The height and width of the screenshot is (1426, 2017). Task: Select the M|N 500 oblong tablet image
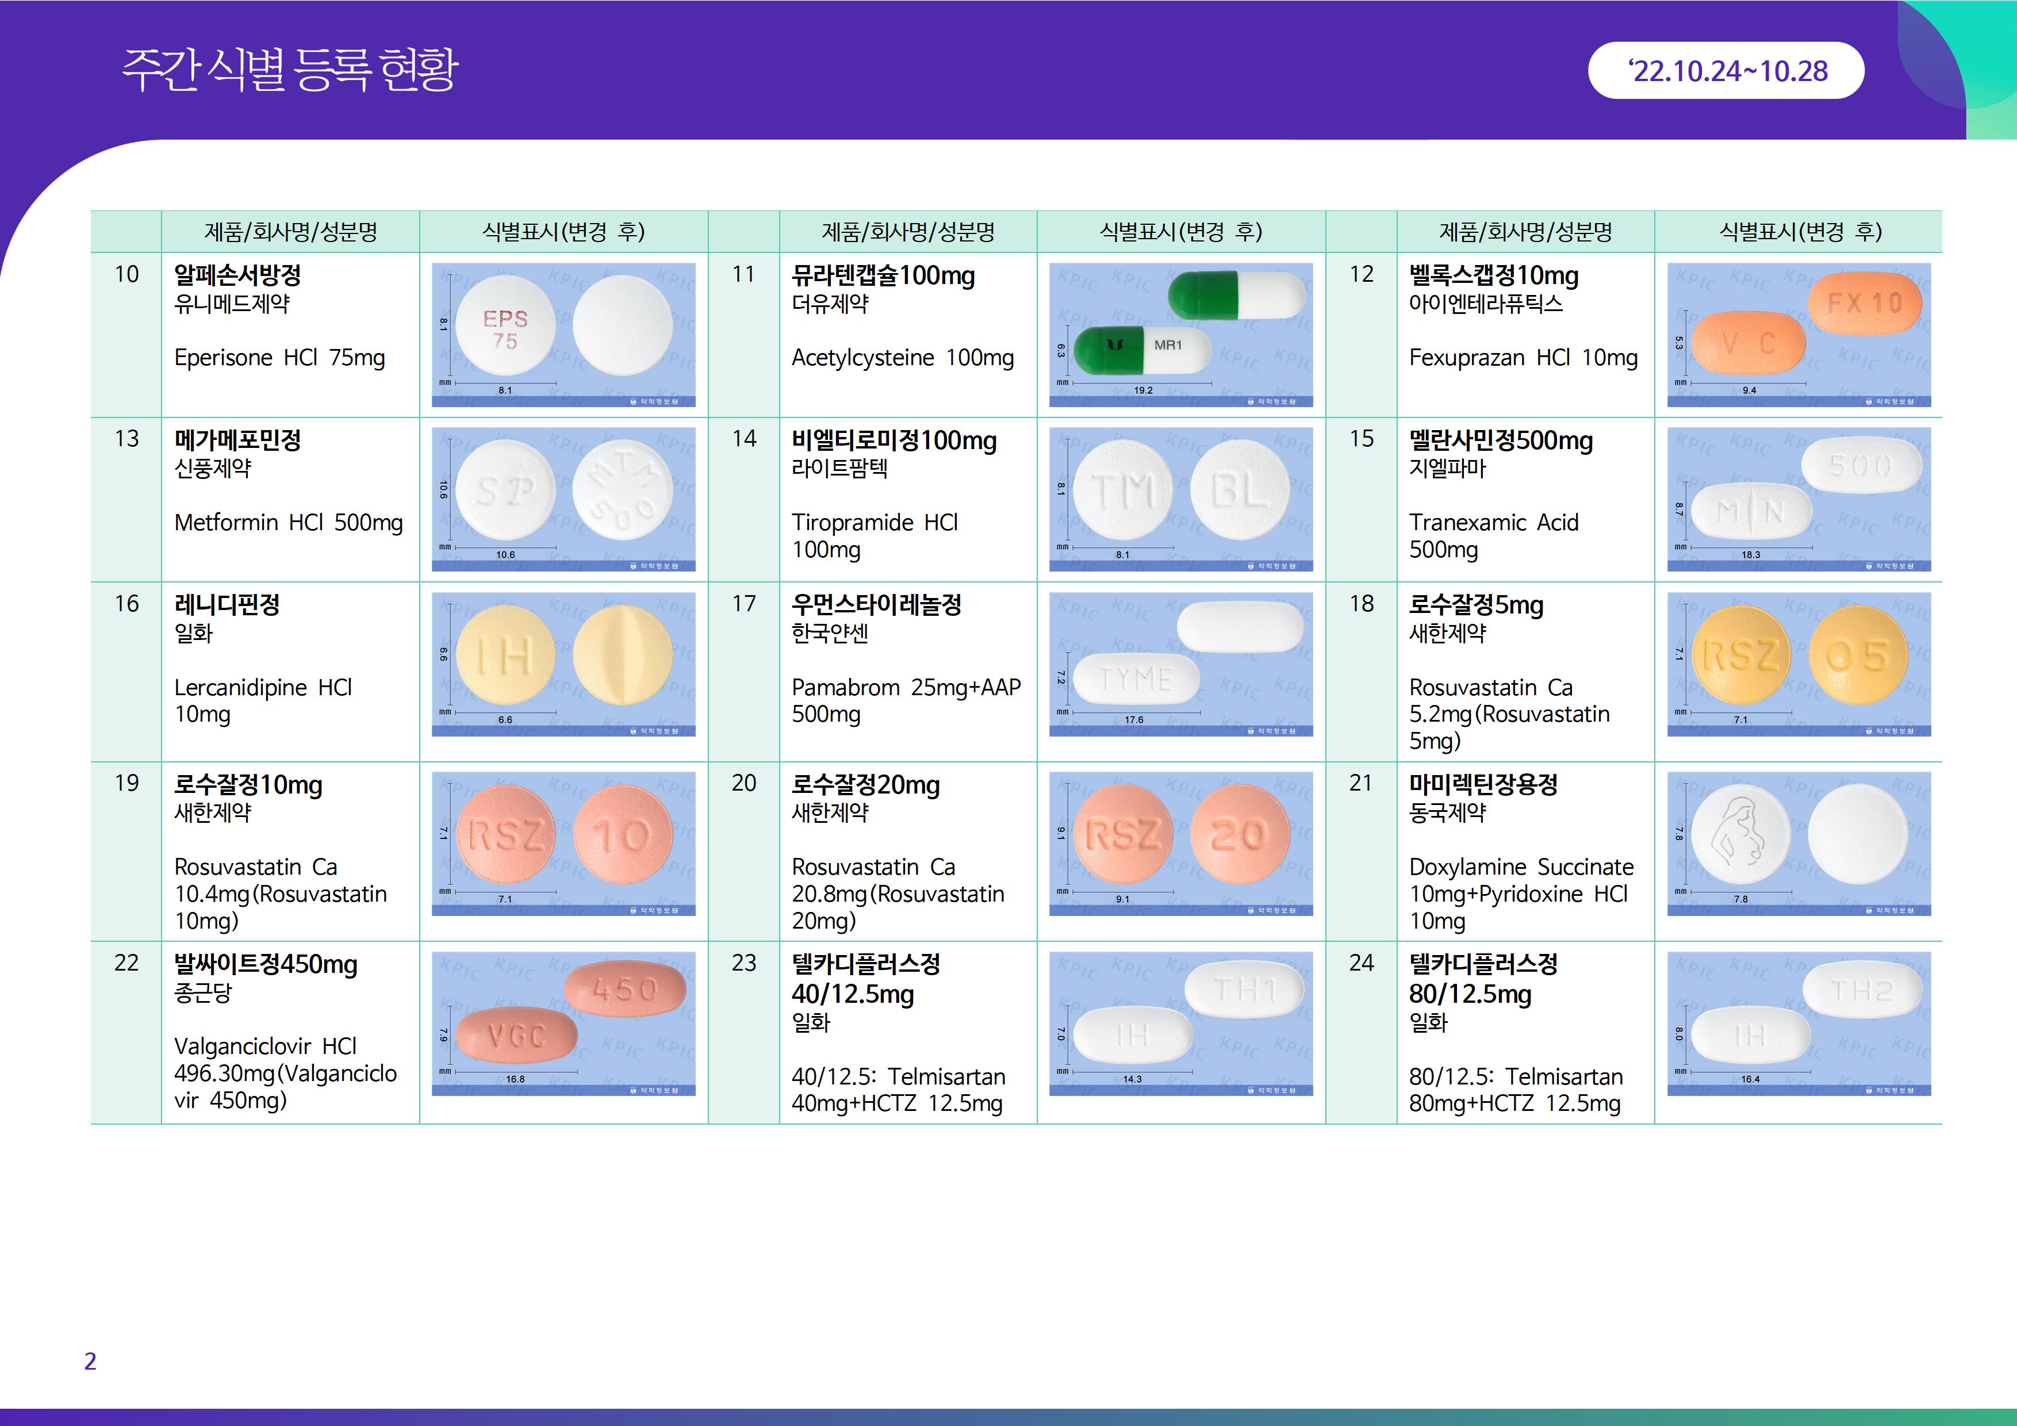pos(1799,498)
